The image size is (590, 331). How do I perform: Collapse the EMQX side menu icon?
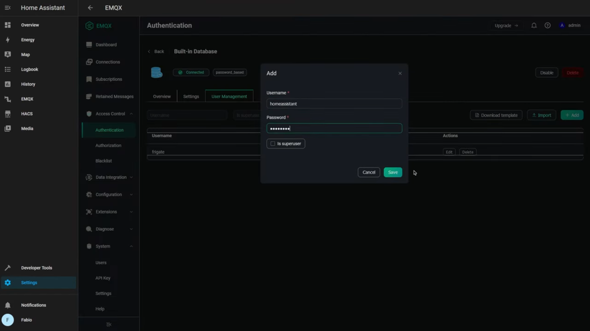109,324
